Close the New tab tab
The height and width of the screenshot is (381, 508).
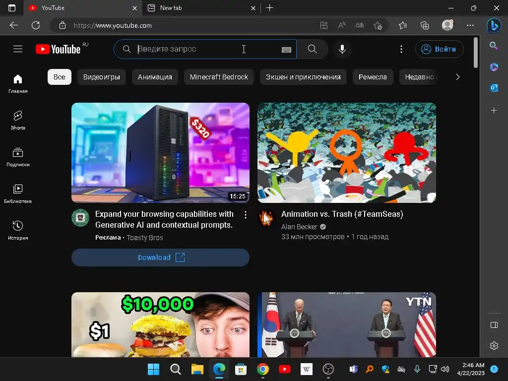(254, 8)
